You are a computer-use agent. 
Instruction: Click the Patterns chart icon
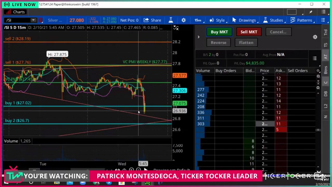pos(293,20)
